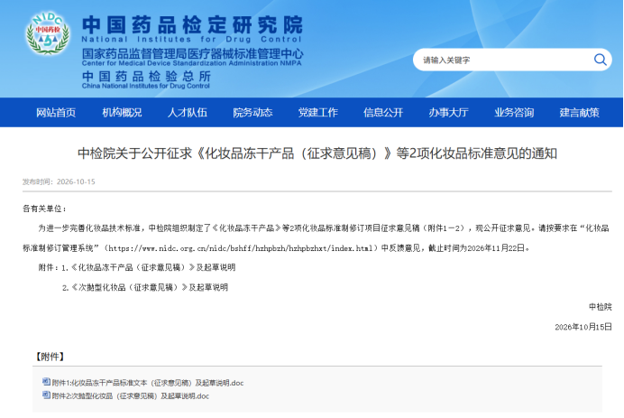Open the 业务咨询 menu item
Image resolution: width=624 pixels, height=418 pixels.
pyautogui.click(x=514, y=112)
